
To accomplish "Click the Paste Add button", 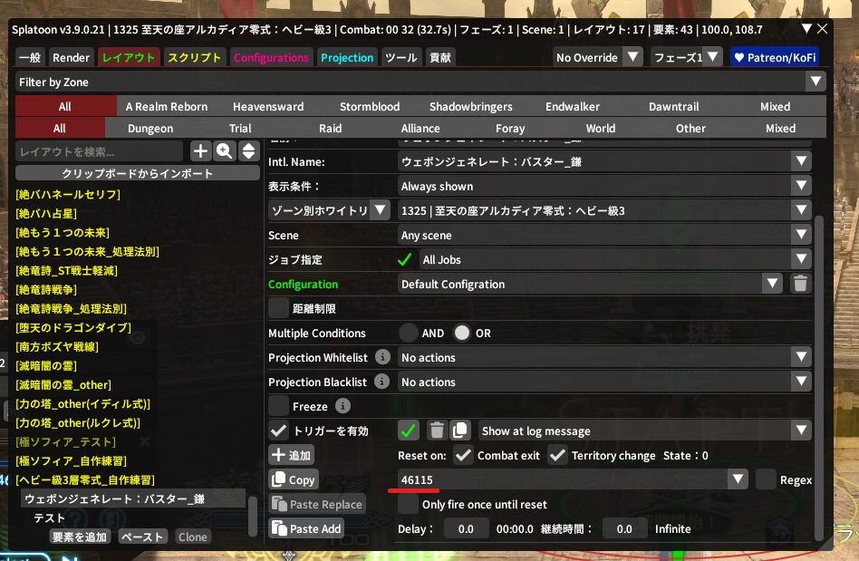I will (x=306, y=528).
